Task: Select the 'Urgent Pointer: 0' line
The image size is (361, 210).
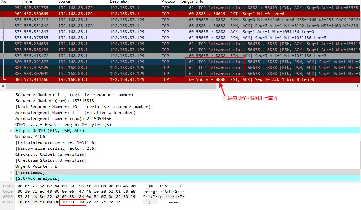Action: coord(36,166)
